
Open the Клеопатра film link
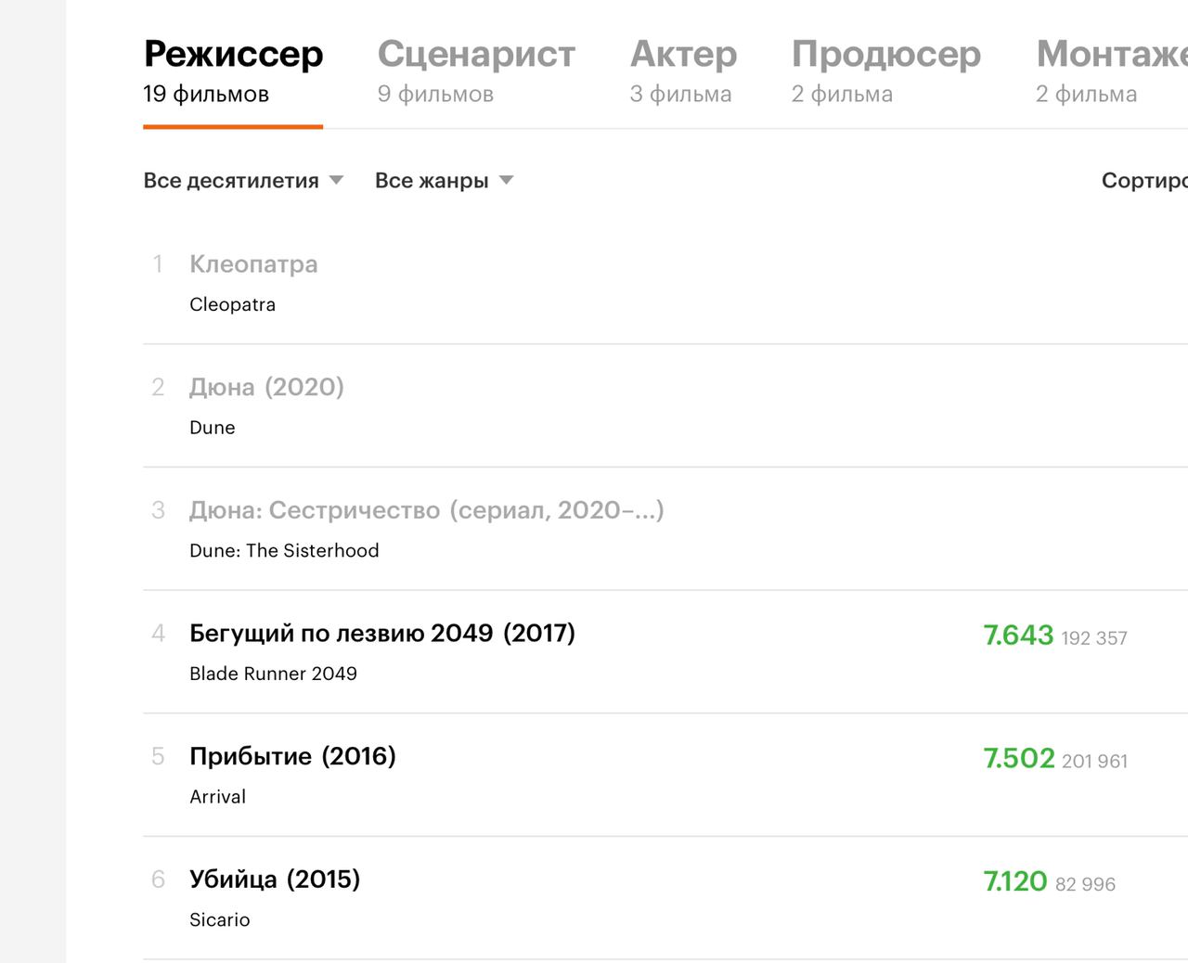click(253, 264)
